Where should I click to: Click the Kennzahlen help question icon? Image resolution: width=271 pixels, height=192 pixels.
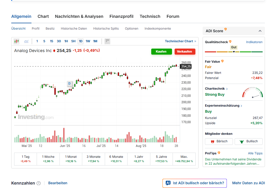[x=39, y=183]
